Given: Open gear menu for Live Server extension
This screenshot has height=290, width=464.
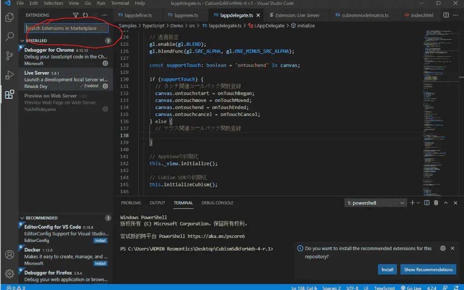Looking at the screenshot, I should (105, 86).
